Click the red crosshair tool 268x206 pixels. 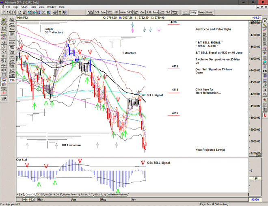coord(4,93)
